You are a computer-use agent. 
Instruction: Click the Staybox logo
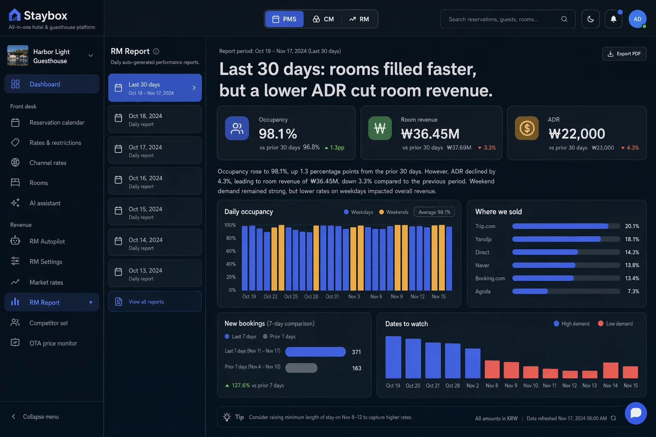(38, 15)
